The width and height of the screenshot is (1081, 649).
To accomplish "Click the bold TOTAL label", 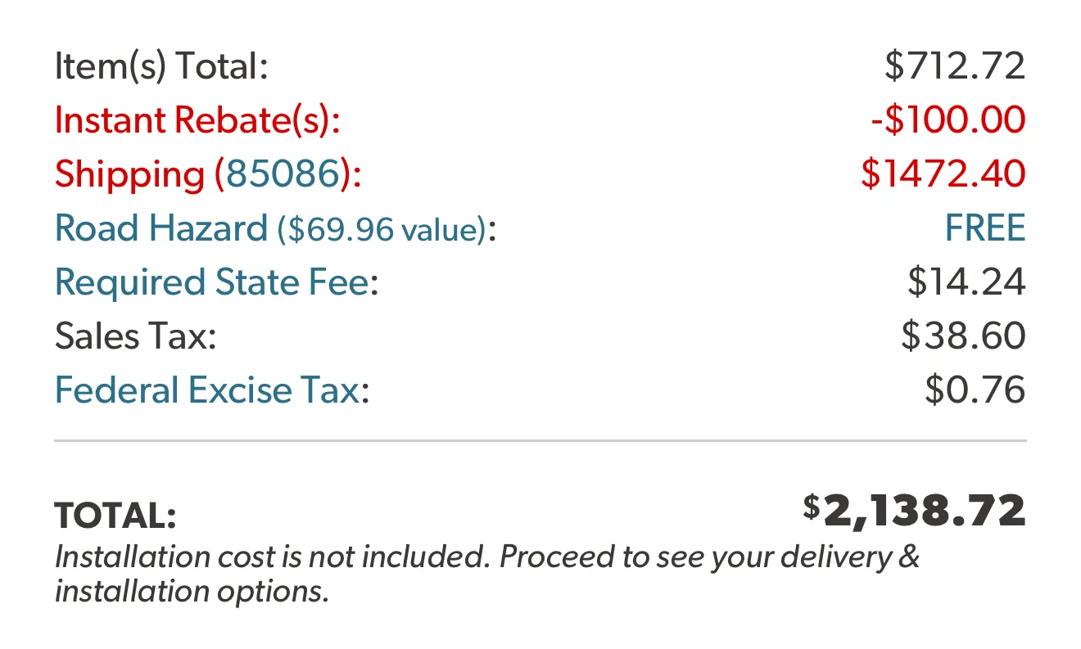I will point(115,516).
